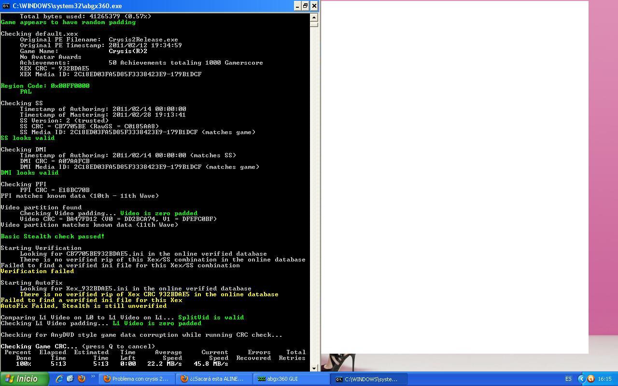Minimize the abgx360.exe console window
618x386 pixels.
(297, 6)
